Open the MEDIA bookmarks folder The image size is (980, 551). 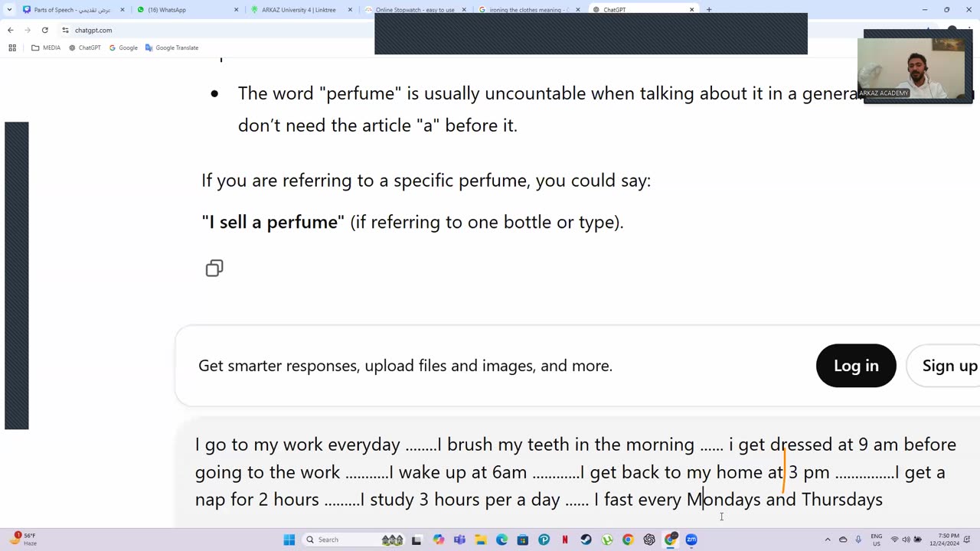pyautogui.click(x=46, y=47)
